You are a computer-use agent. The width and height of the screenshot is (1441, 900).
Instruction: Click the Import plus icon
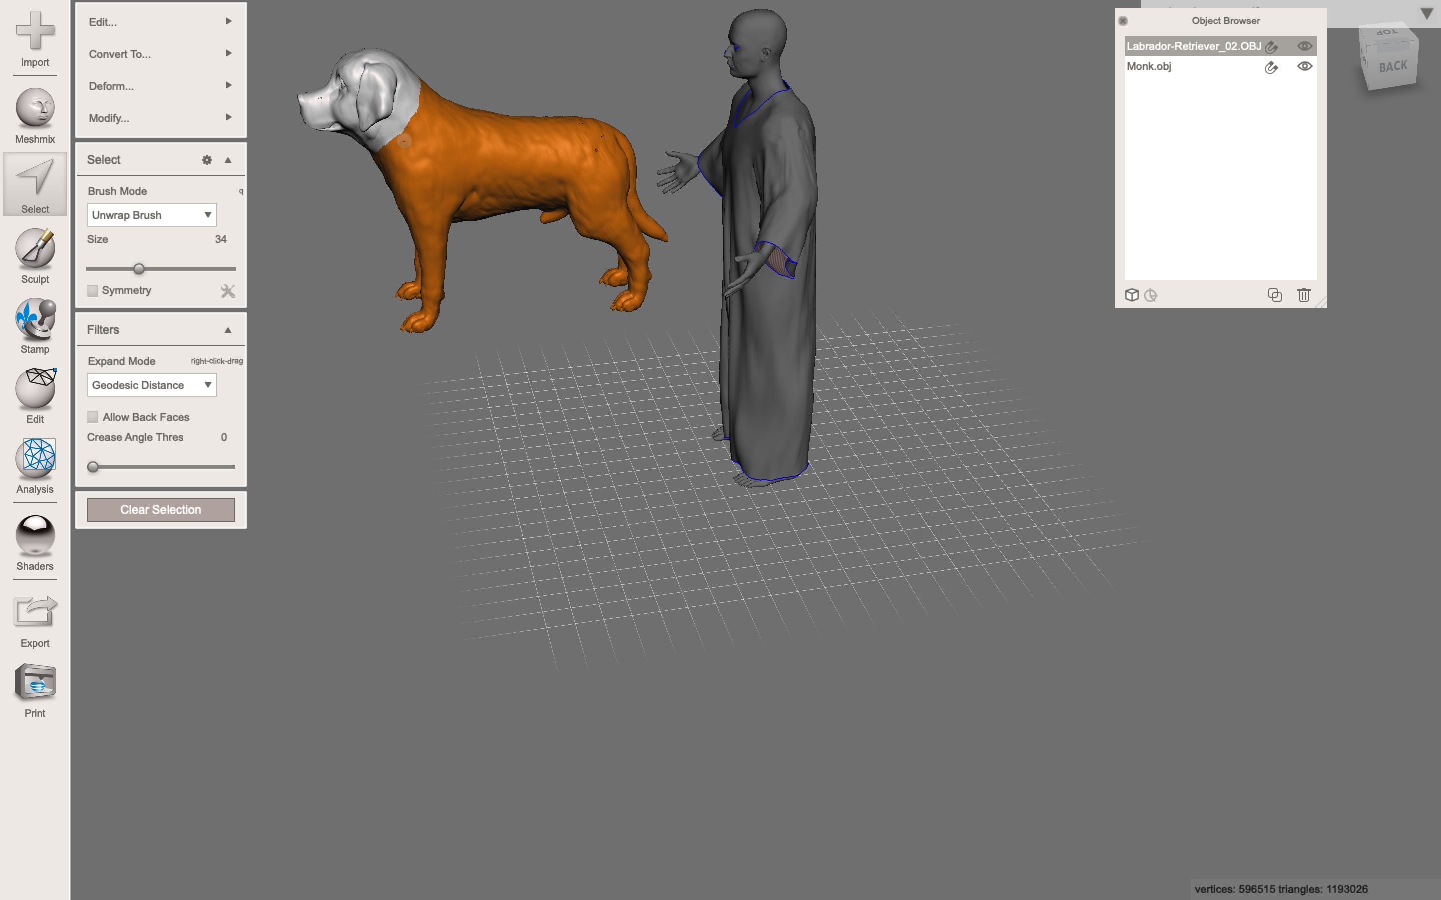tap(35, 31)
